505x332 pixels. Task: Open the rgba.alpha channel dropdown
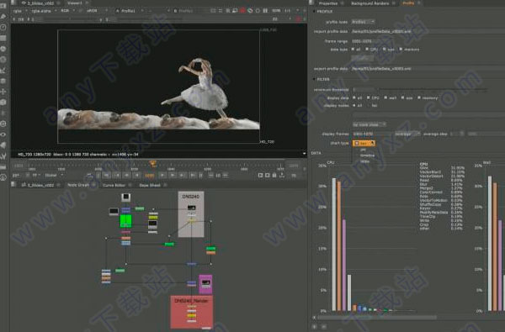pos(44,11)
